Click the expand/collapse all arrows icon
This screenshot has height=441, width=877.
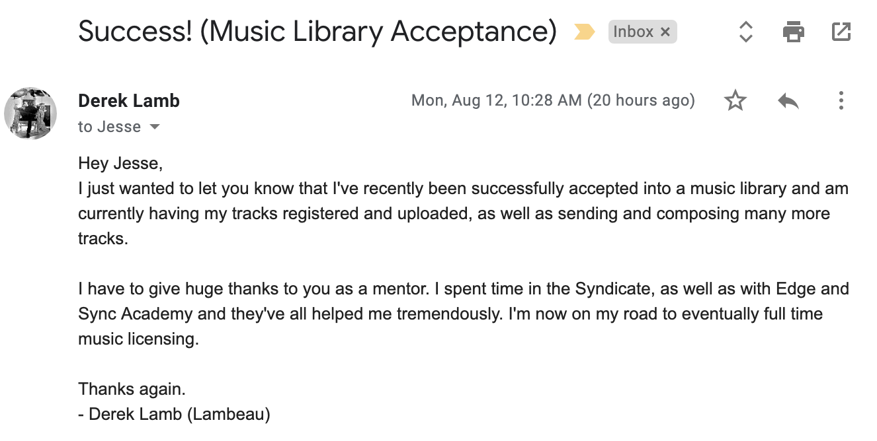[x=746, y=31]
